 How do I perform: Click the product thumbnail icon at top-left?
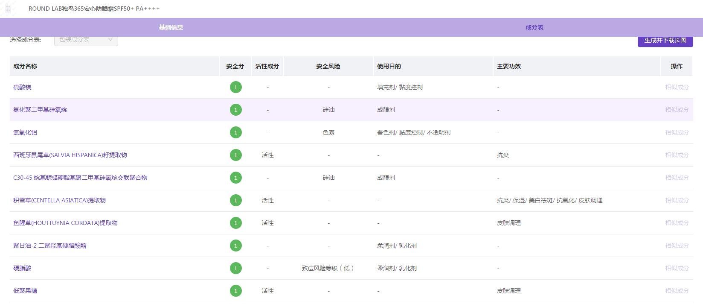tap(8, 9)
